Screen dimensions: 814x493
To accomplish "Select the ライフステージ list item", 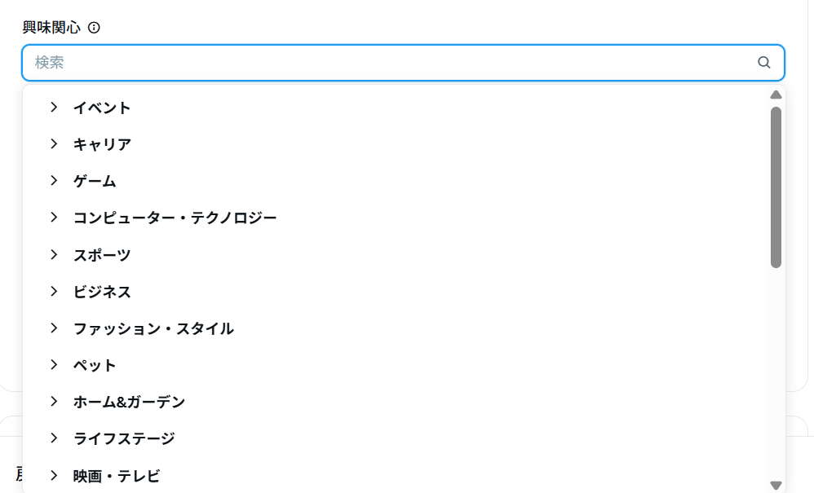I will (x=124, y=438).
